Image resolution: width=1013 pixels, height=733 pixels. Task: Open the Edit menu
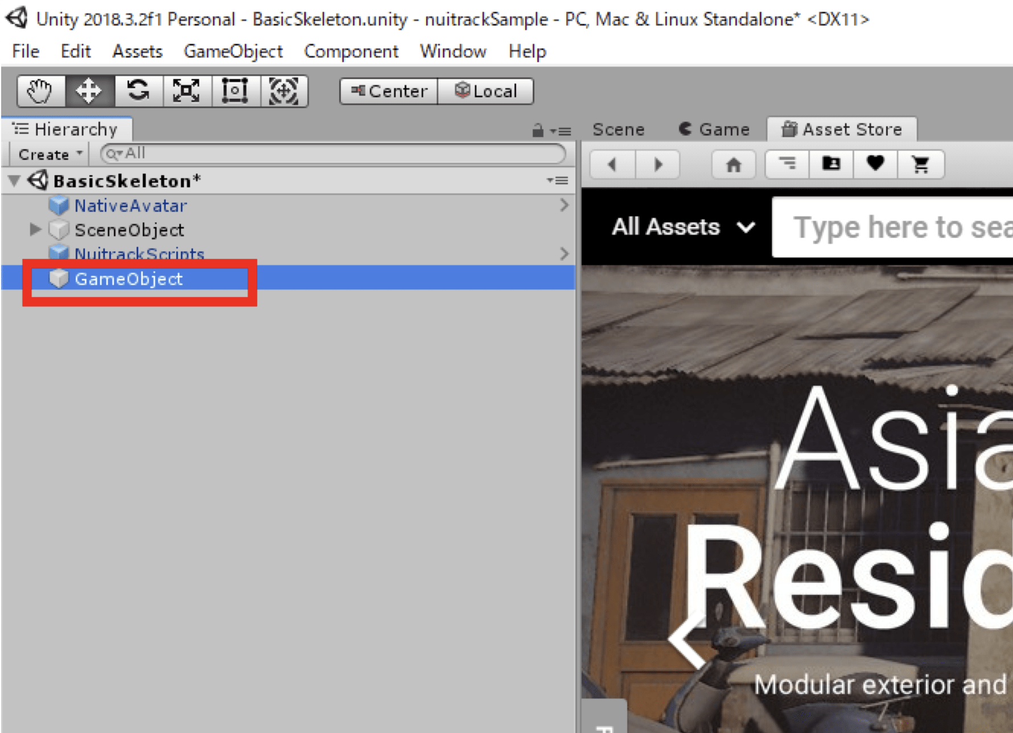[x=76, y=51]
